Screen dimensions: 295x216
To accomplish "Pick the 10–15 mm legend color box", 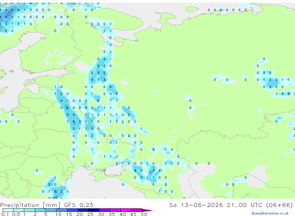I will coord(62,210).
